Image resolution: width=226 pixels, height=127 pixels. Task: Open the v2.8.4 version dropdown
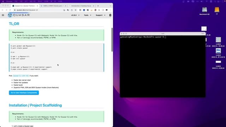tap(75, 15)
